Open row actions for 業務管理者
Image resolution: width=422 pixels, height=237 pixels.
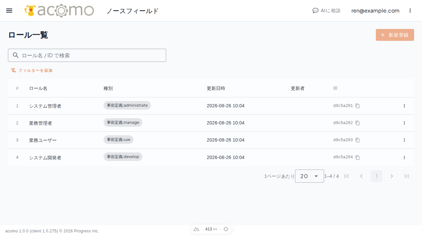404,123
